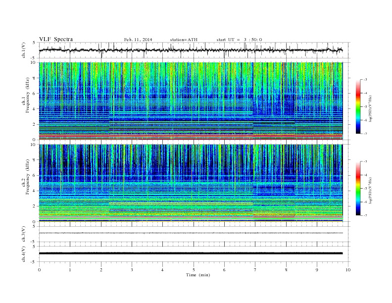Click the upper "log(PSD)(V²/Hz)" colorbar label
This screenshot has height=303, width=392.
pos(370,108)
